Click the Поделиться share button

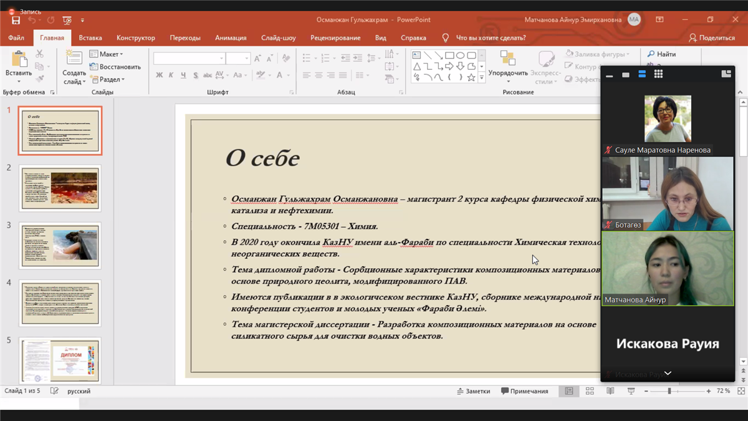click(x=712, y=37)
